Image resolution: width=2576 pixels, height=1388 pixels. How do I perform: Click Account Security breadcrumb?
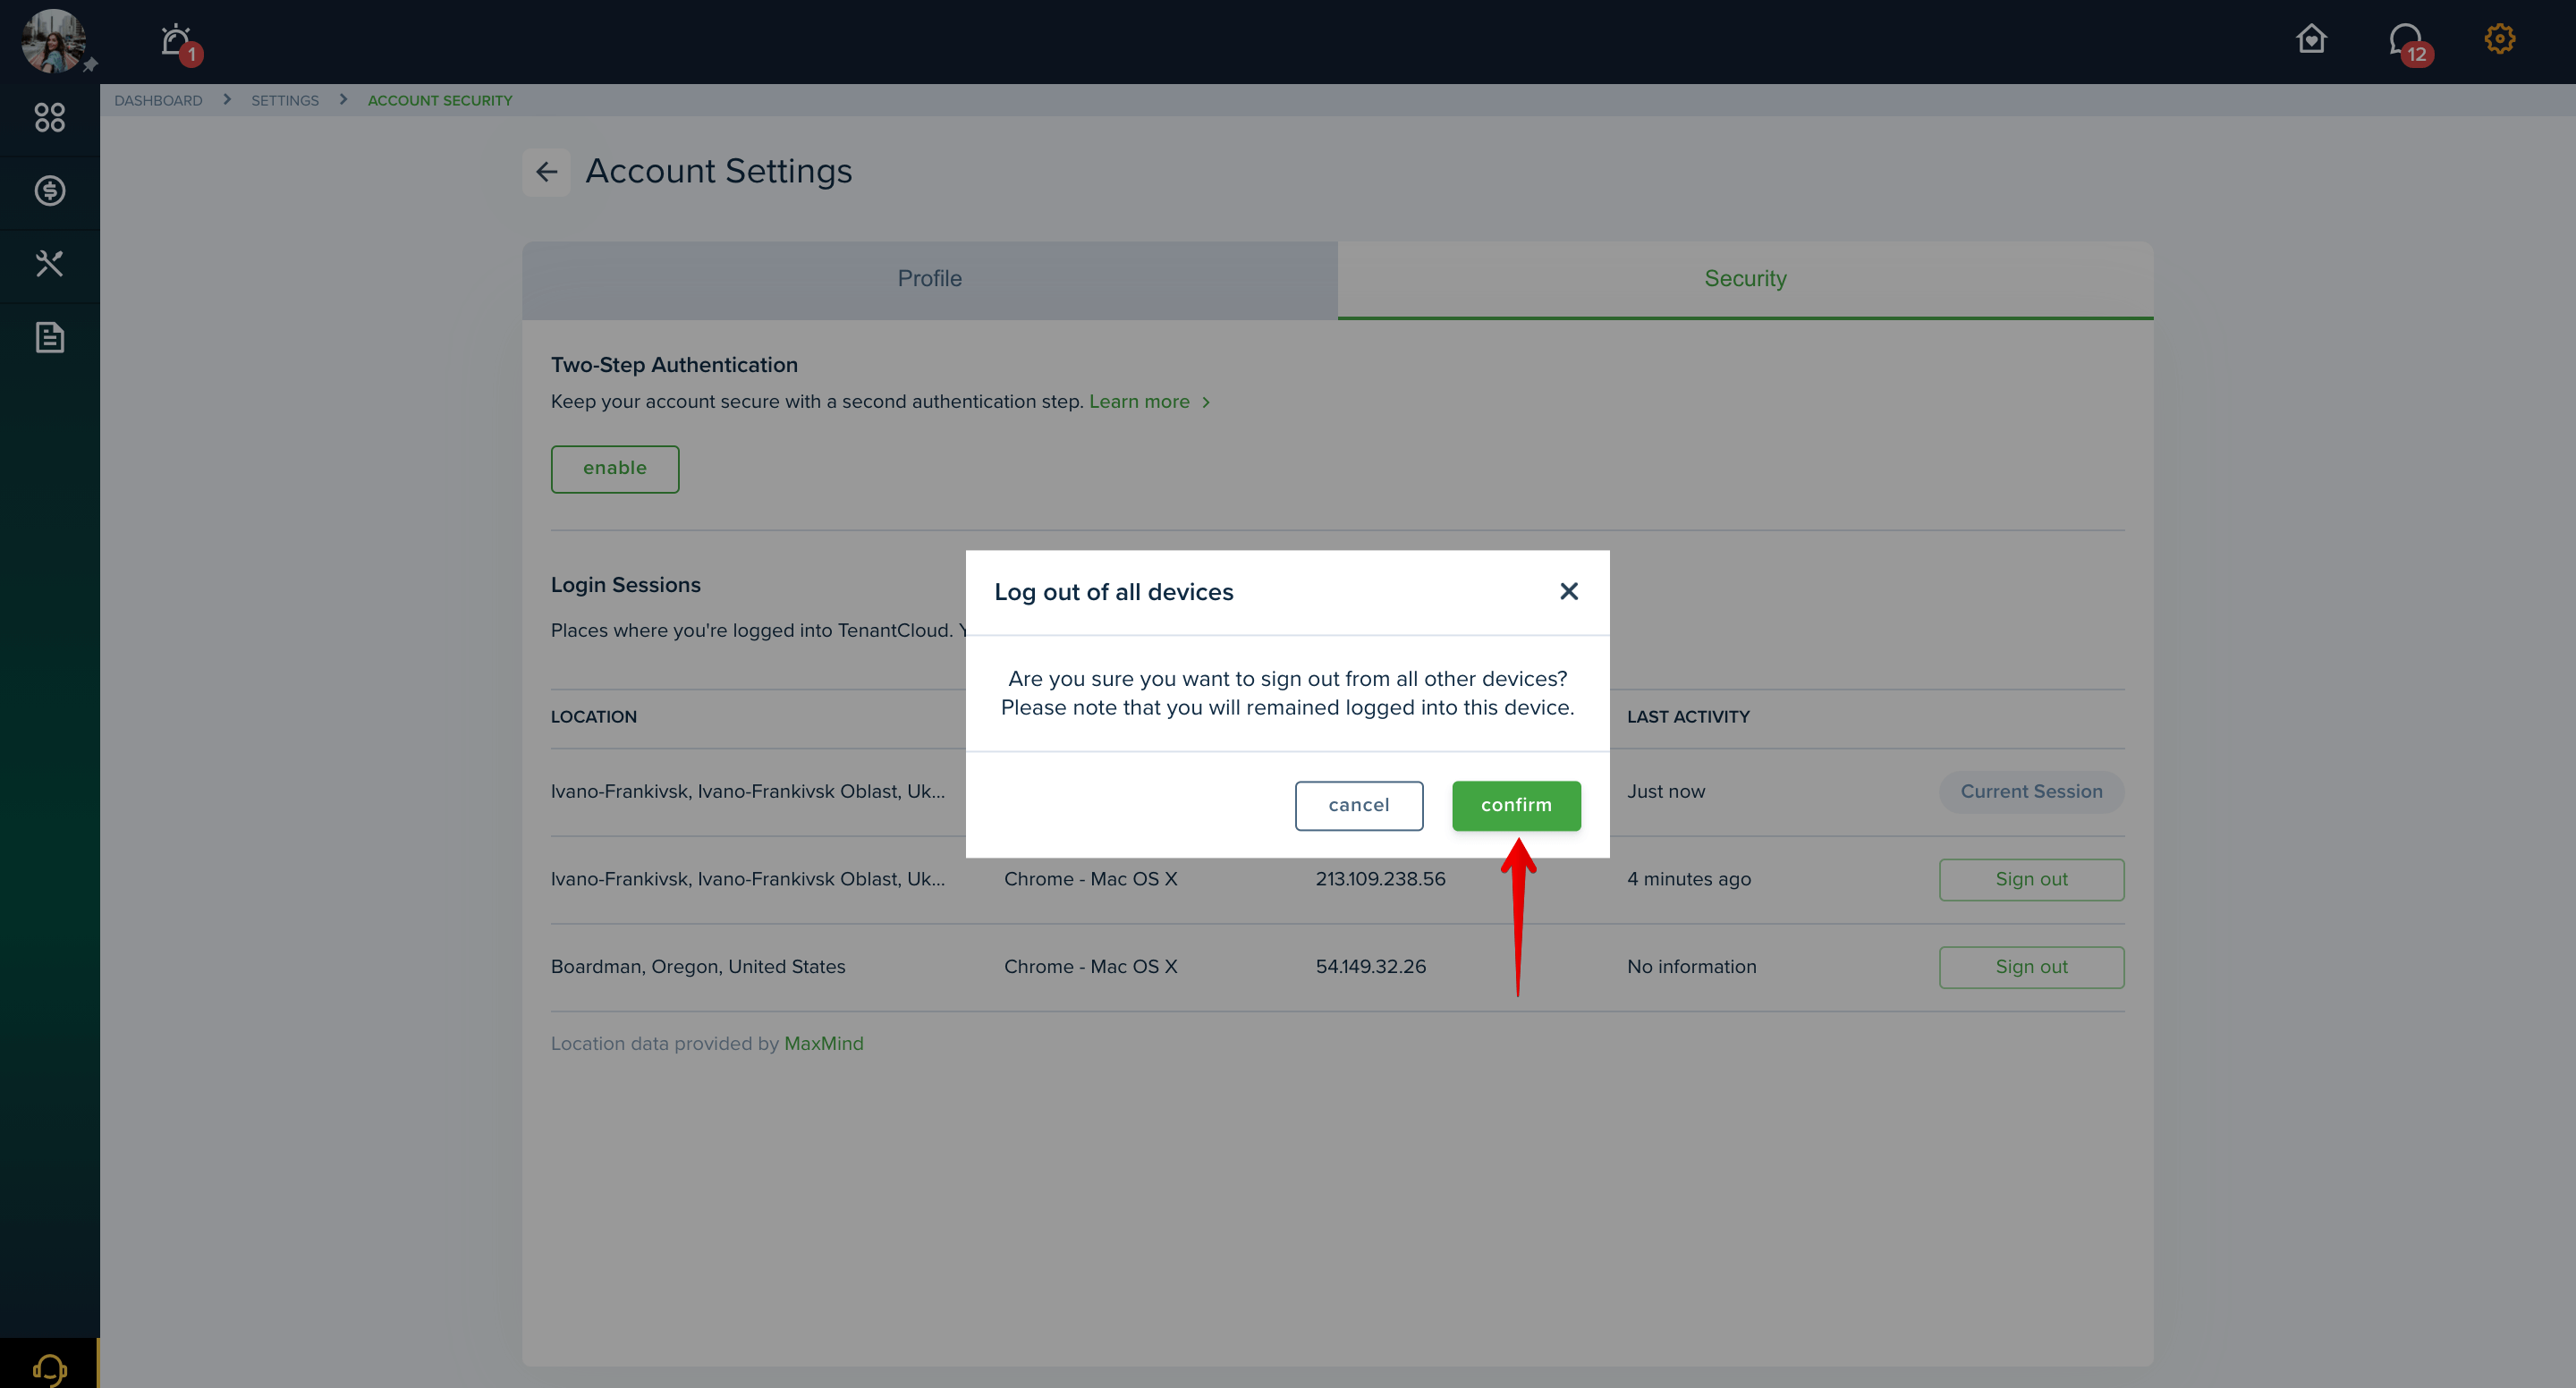point(440,101)
